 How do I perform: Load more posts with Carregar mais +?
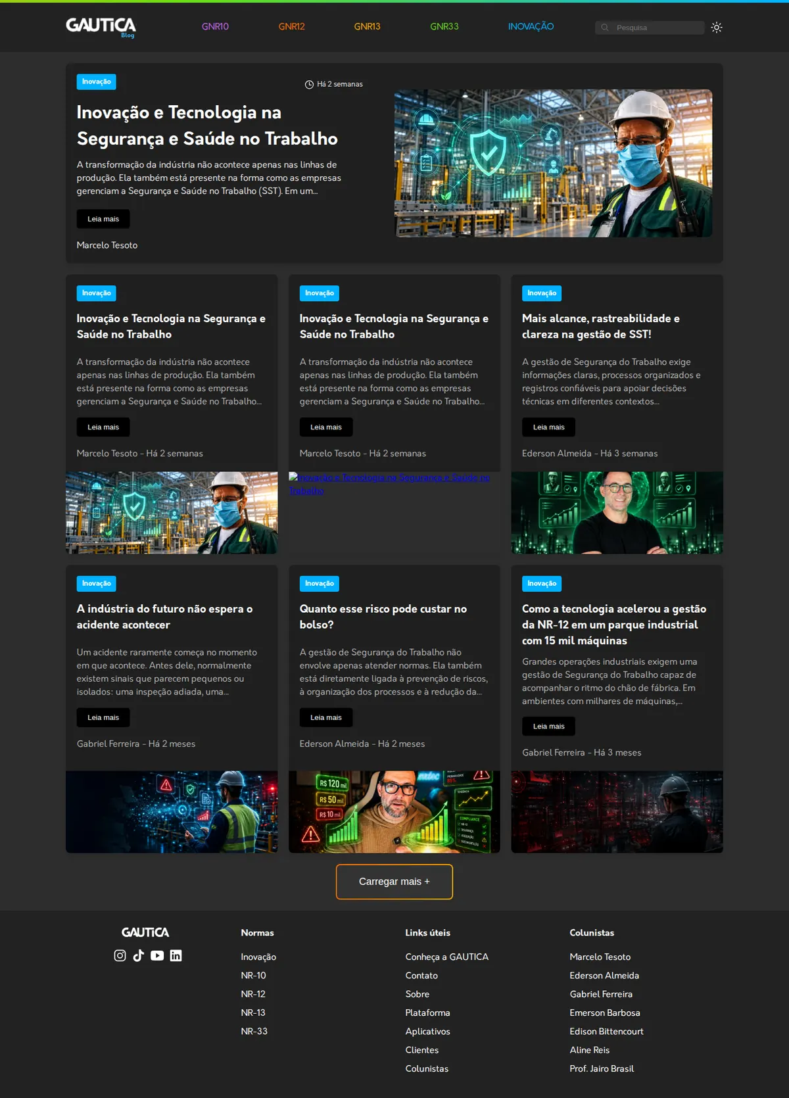[394, 882]
